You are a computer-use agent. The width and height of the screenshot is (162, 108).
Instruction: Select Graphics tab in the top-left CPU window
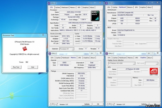pyautogui.click(x=86, y=7)
